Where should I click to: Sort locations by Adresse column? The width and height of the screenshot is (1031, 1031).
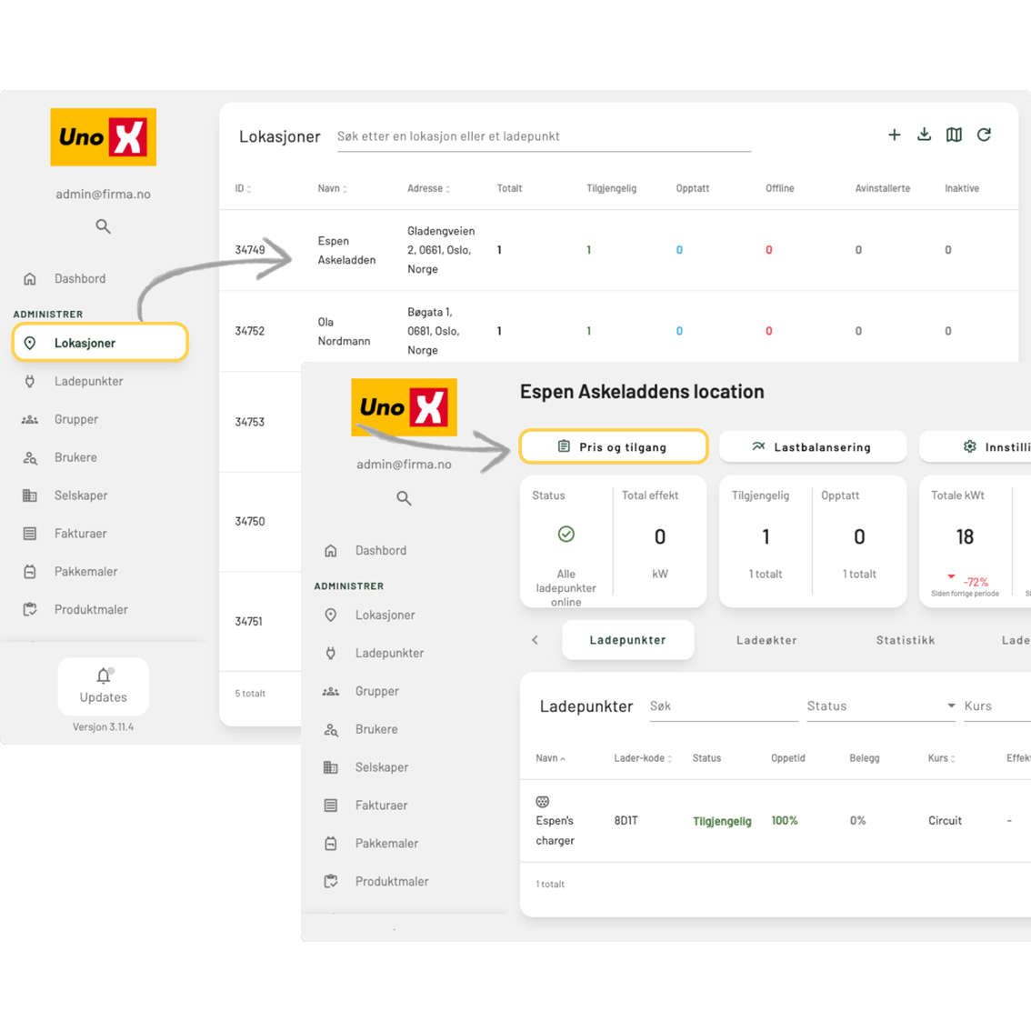pos(428,189)
